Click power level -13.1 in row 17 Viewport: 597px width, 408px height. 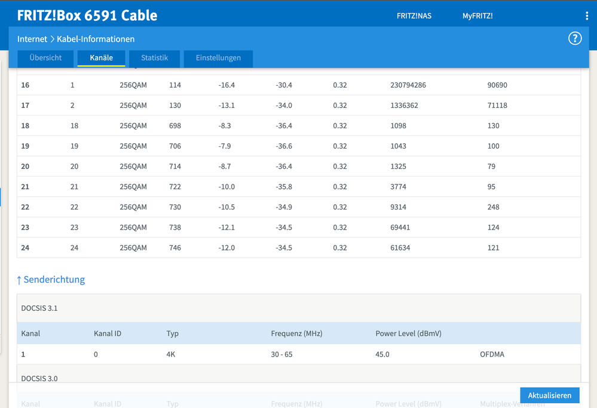coord(226,106)
